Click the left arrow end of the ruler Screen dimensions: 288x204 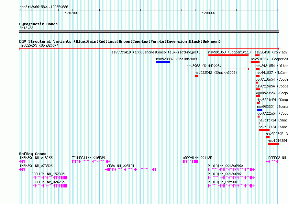(20, 10)
